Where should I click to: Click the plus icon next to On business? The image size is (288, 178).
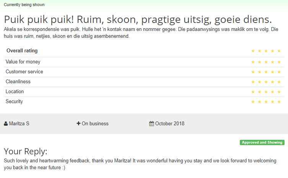78,123
